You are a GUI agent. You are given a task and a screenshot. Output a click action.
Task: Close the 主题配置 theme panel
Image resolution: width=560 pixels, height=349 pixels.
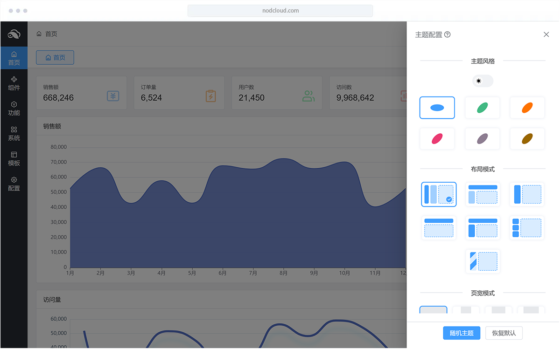tap(546, 34)
